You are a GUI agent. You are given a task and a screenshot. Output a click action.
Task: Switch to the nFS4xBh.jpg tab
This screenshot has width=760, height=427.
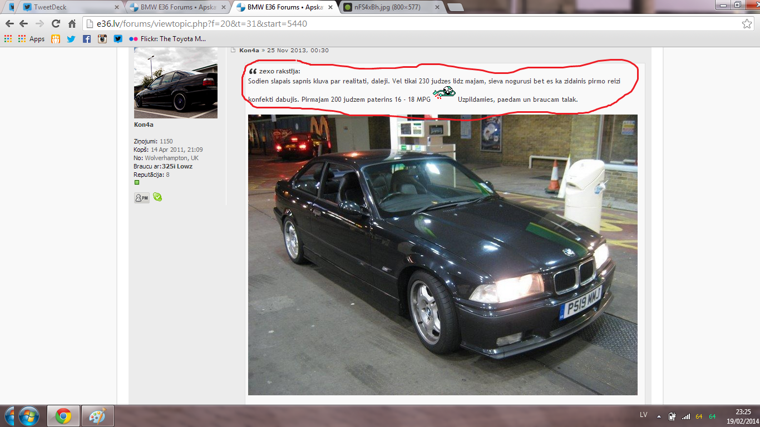pyautogui.click(x=387, y=7)
